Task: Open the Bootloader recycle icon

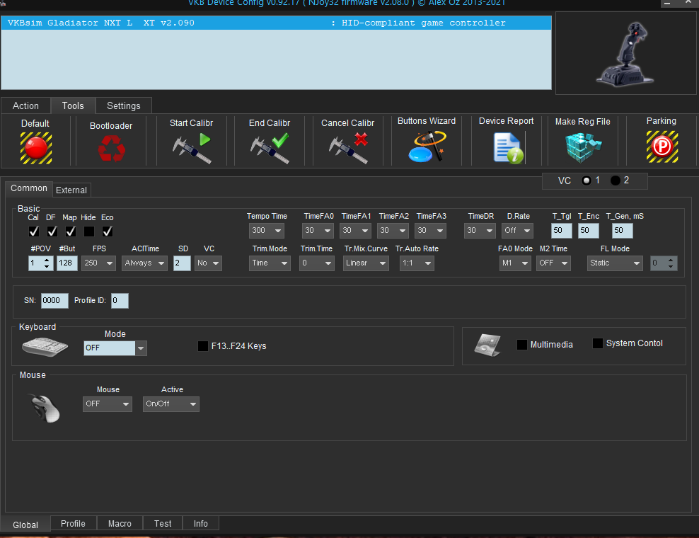Action: (111, 148)
